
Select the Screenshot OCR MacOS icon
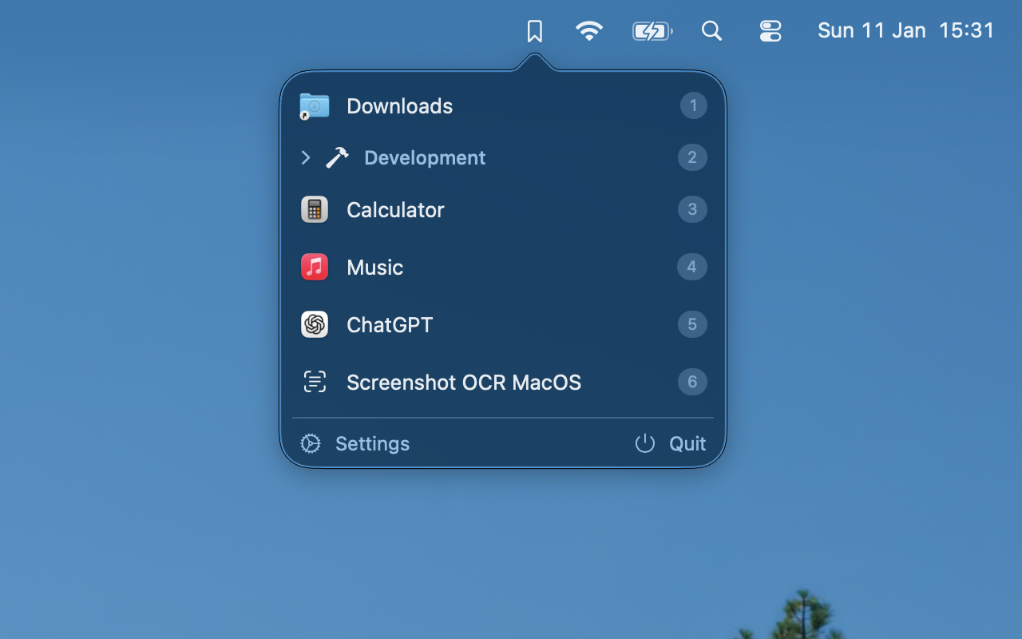click(x=314, y=382)
